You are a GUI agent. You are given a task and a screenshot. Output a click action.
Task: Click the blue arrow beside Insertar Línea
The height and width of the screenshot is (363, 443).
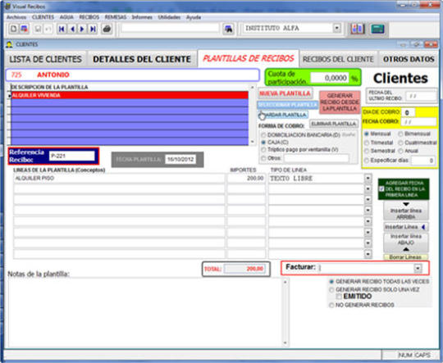point(423,227)
